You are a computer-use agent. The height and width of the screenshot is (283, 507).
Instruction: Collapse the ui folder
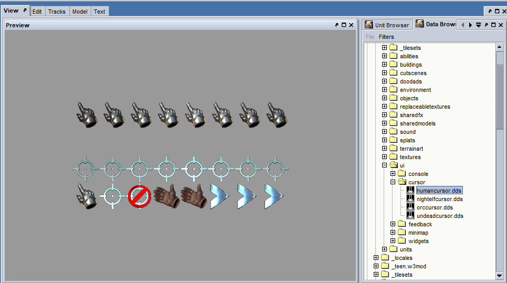click(385, 165)
